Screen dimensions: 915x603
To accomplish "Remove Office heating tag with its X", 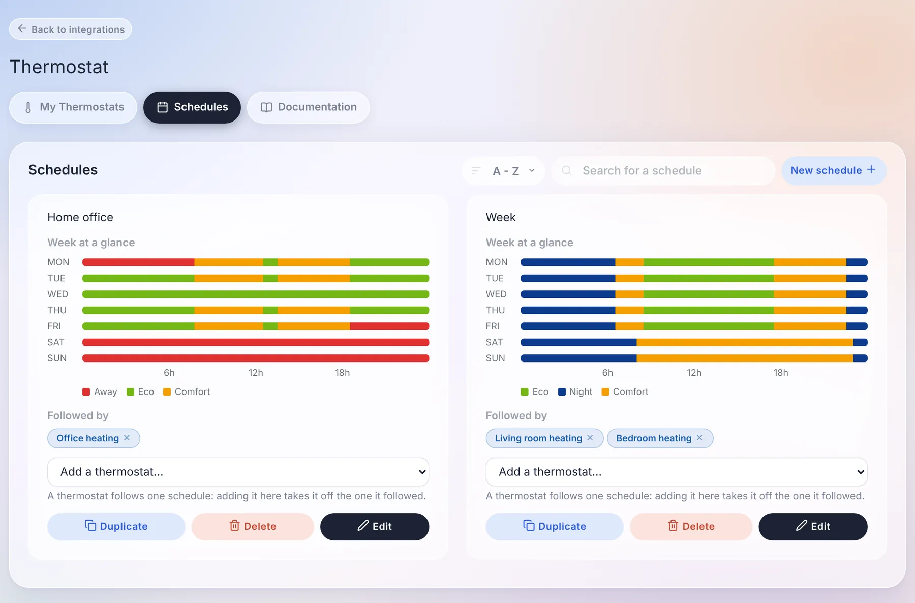I will point(127,438).
